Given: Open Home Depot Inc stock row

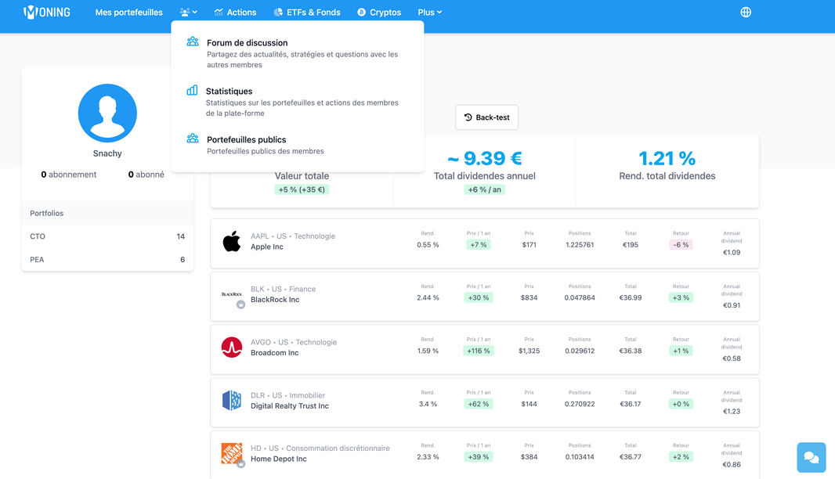Looking at the screenshot, I should click(x=485, y=455).
